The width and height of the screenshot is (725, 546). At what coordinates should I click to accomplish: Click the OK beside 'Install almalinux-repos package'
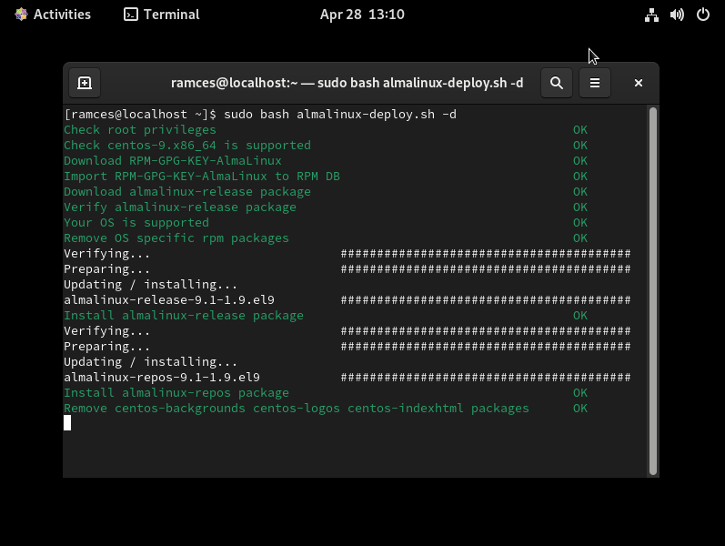coord(580,393)
